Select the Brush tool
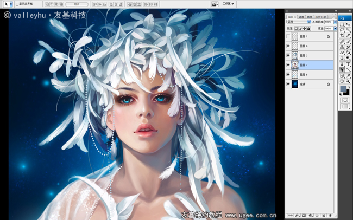 348,42
